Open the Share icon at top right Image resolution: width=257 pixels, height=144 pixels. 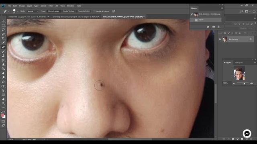pyautogui.click(x=254, y=11)
